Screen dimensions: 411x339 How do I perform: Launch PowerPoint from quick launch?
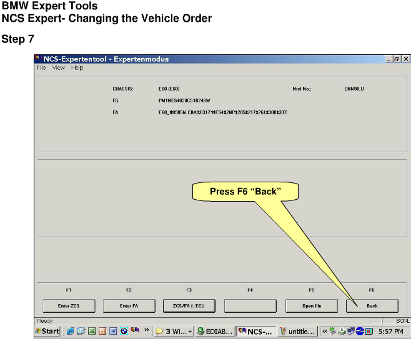[x=102, y=331]
